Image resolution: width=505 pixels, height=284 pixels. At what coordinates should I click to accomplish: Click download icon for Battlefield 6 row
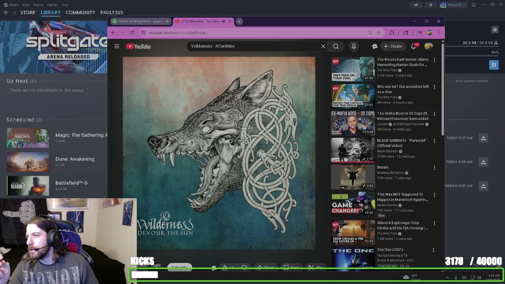tap(483, 185)
